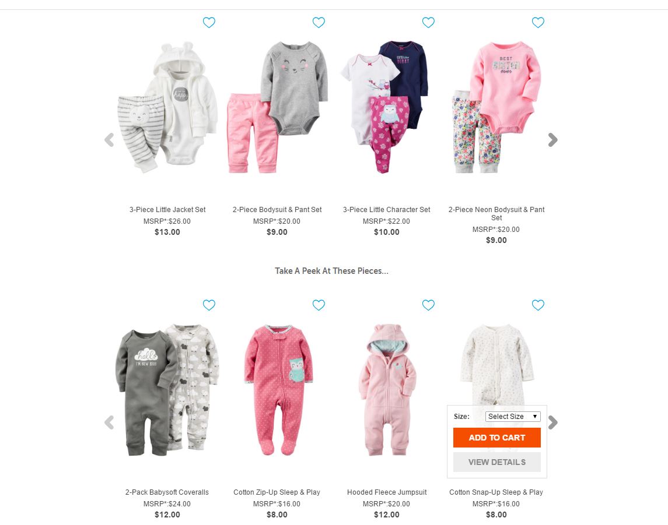Image resolution: width=668 pixels, height=525 pixels.
Task: Favorite the Cotton Zip-Up Sleep & Play
Action: (319, 305)
